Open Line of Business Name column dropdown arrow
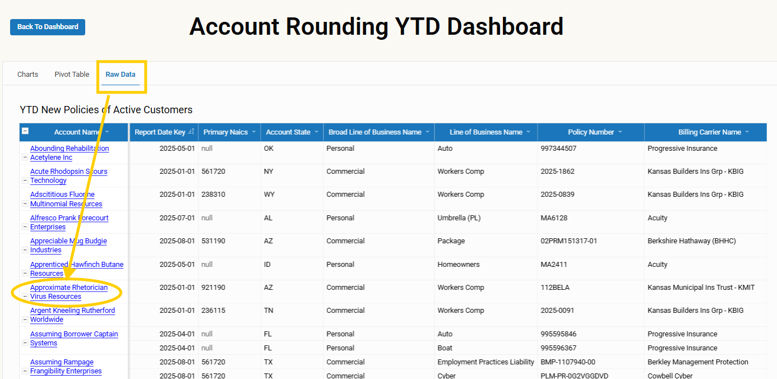Image resolution: width=777 pixels, height=379 pixels. [x=528, y=132]
